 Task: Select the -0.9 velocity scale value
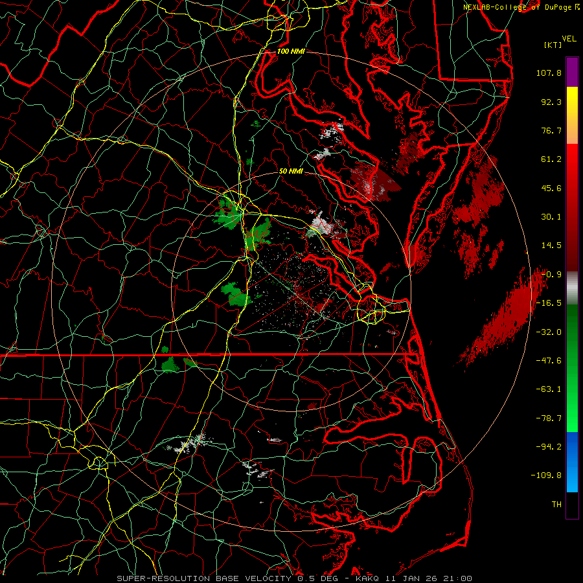coord(551,275)
